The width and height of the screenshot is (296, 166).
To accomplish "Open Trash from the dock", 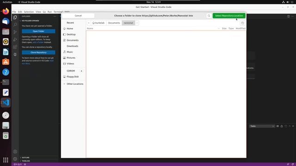I will click(6, 136).
